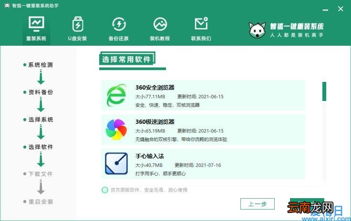Select the 手心输入法 title text
The width and height of the screenshot is (351, 221).
point(150,156)
